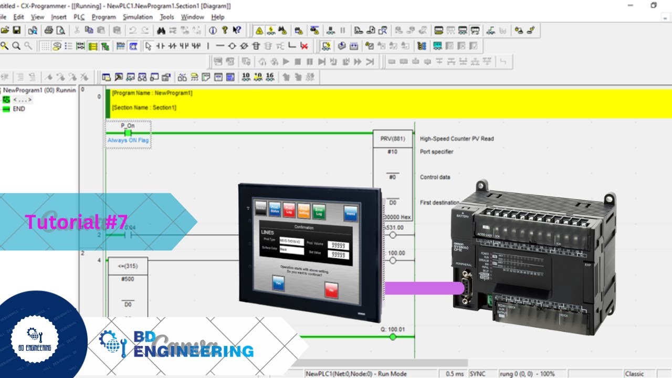The width and height of the screenshot is (672, 378).
Task: Click the Classic status bar label
Action: [634, 374]
